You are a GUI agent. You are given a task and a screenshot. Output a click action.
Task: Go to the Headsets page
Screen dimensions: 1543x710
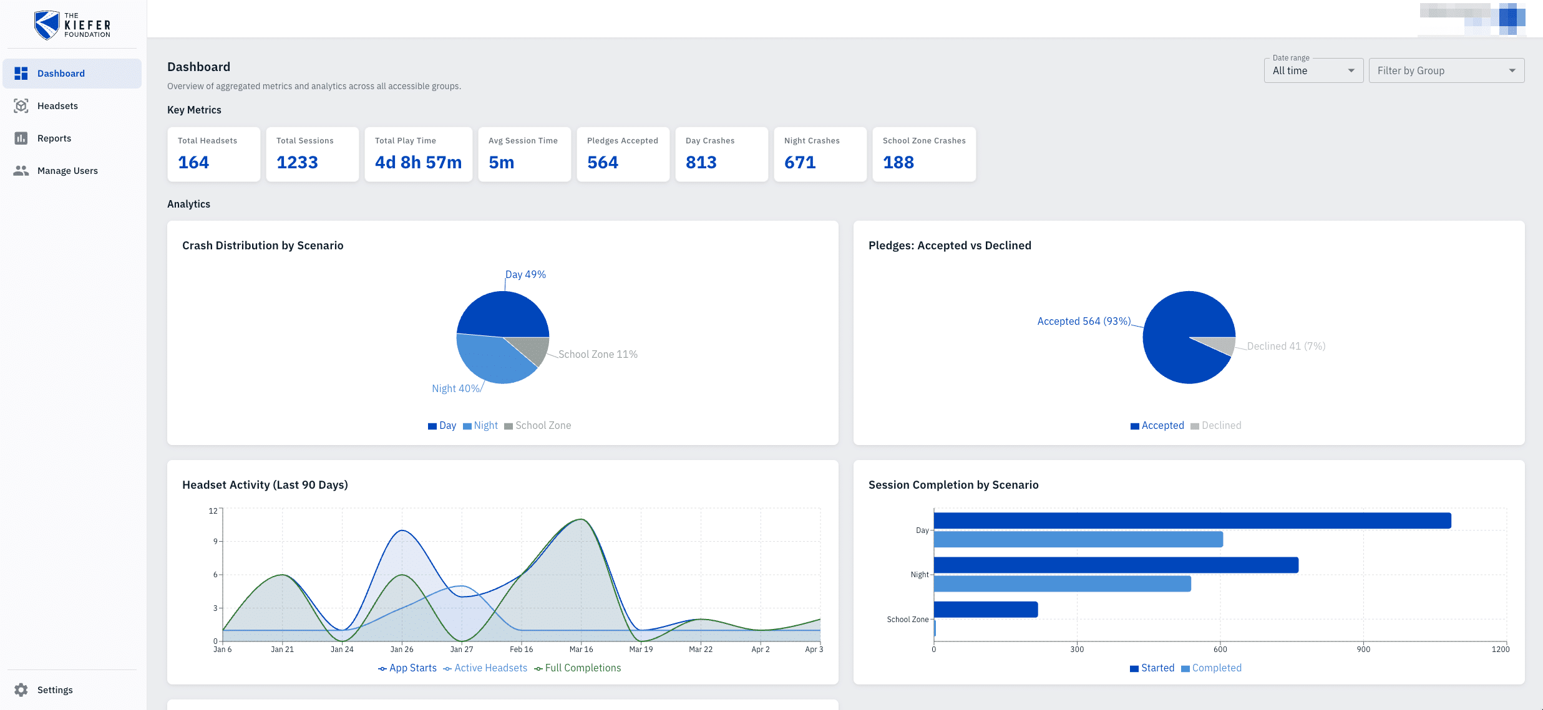pos(57,106)
